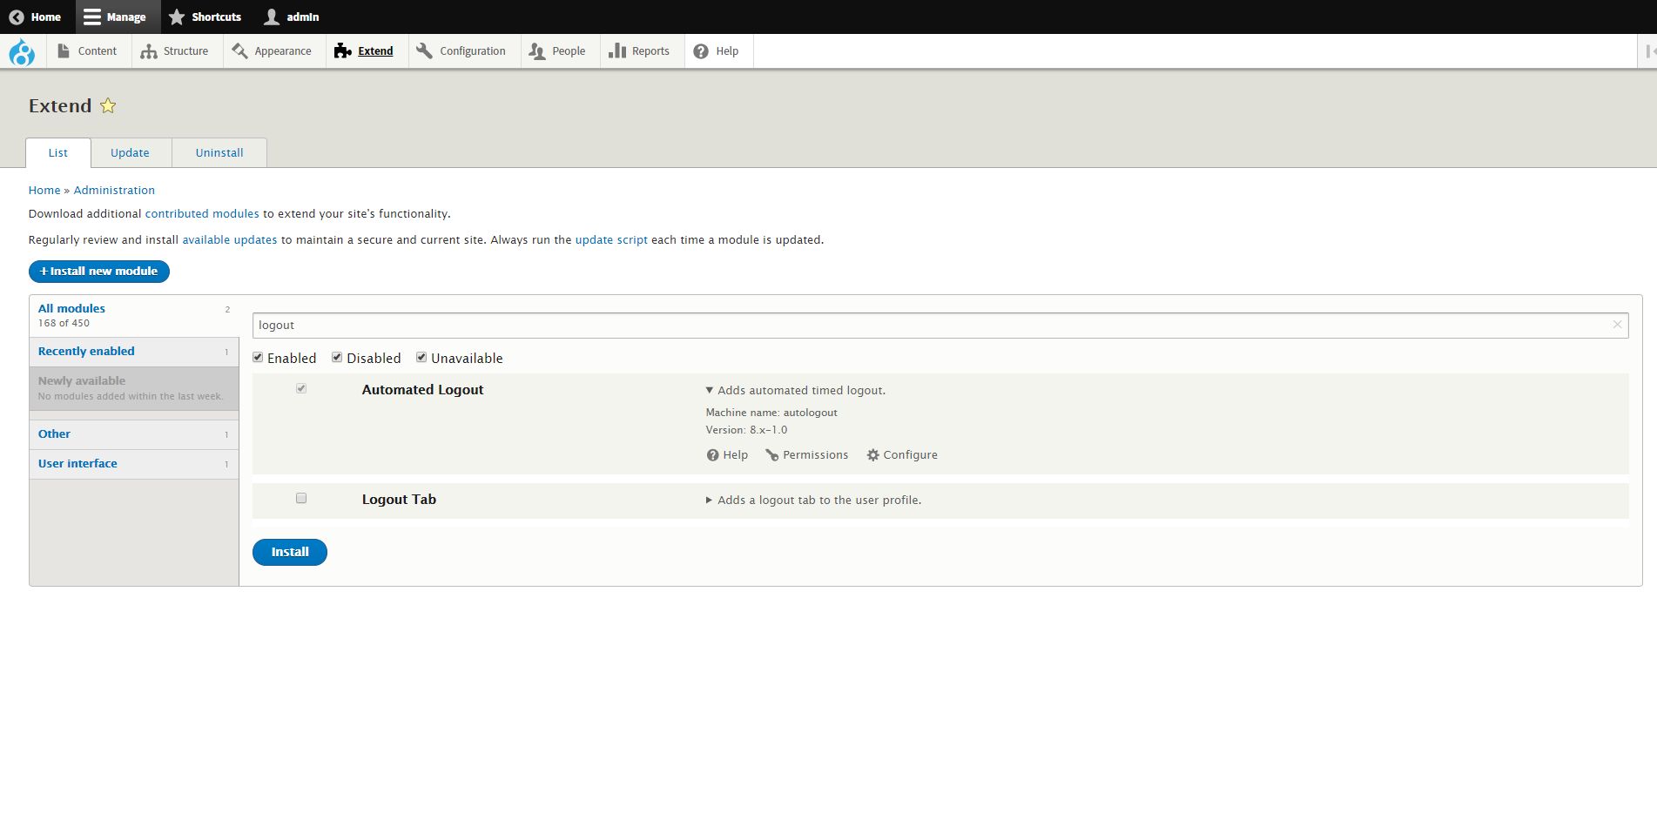Screen dimensions: 1657x840
Task: Click the Help question mark for Automated Logout
Action: (712, 455)
